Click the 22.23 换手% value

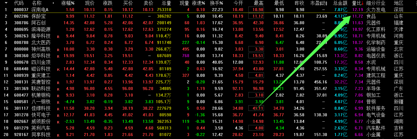(217, 10)
